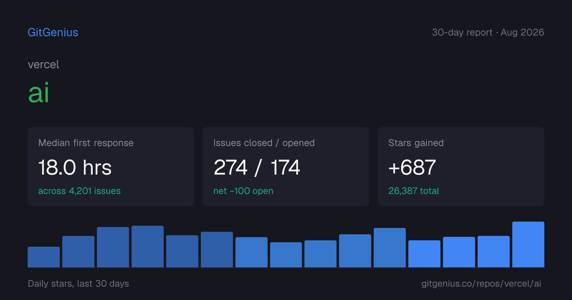Click the "18.0 hrs" value
572x300 pixels.
tap(75, 167)
